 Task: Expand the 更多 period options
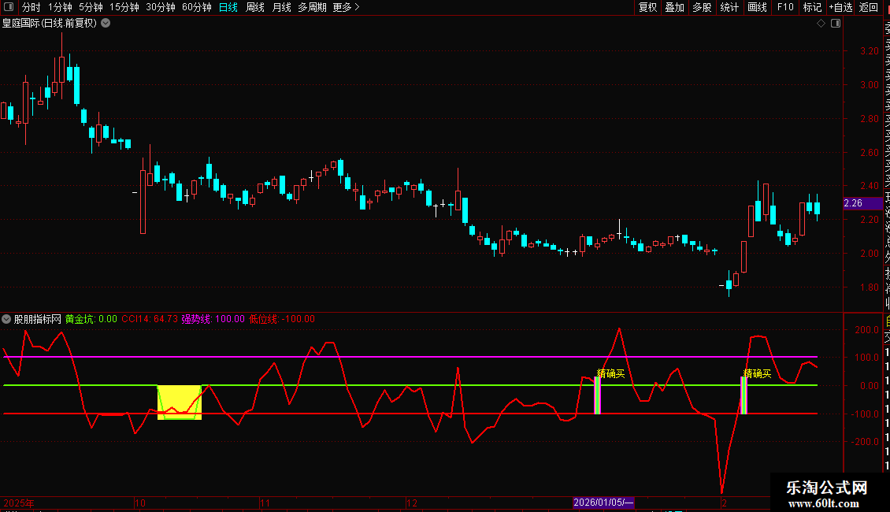point(346,7)
